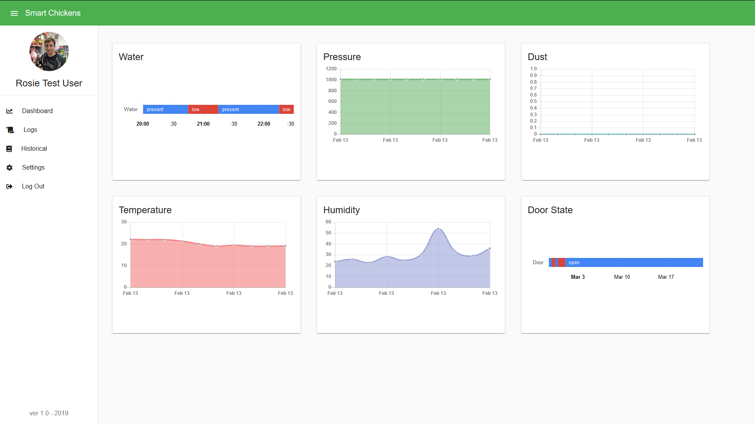Click the Log Out navigation icon
This screenshot has height=424, width=755.
(x=9, y=186)
